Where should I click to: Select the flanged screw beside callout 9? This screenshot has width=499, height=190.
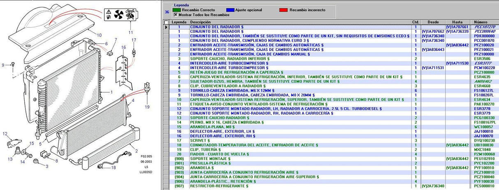12,64
